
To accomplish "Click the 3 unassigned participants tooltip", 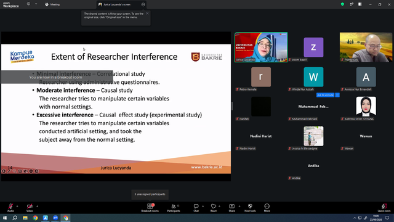I will [150, 194].
